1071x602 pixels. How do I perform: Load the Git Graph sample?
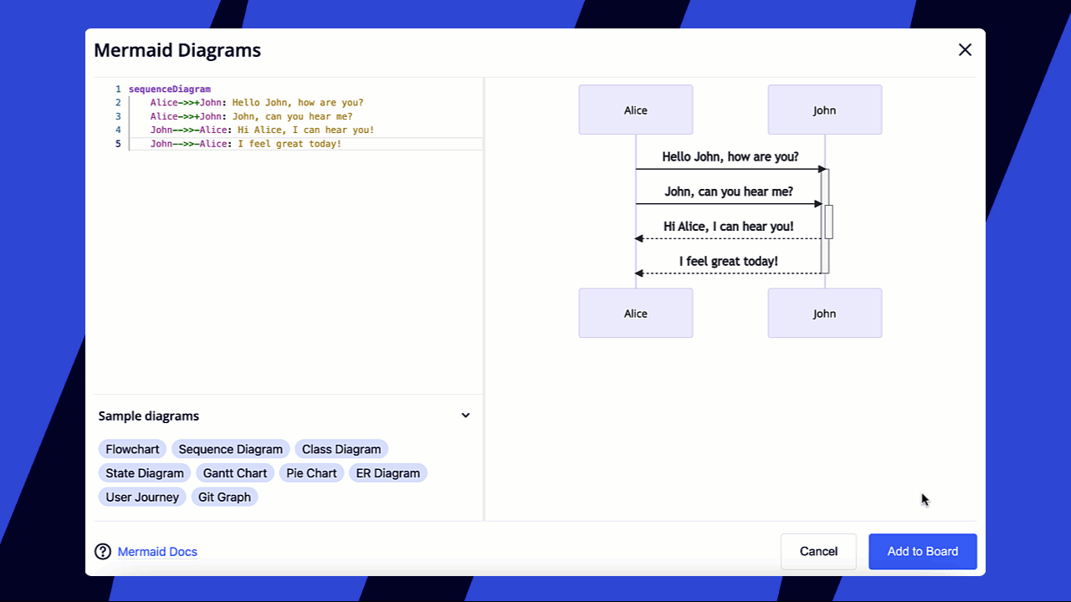pos(224,497)
